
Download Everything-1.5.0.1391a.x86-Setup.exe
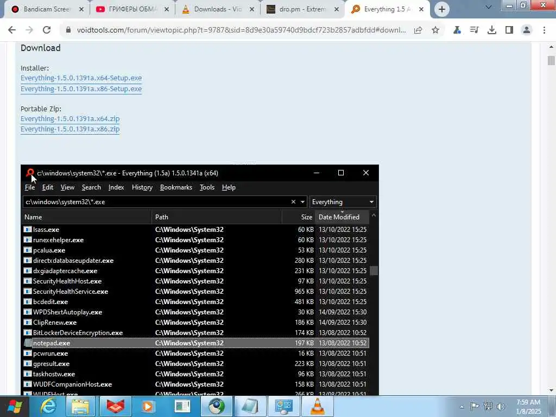81,89
